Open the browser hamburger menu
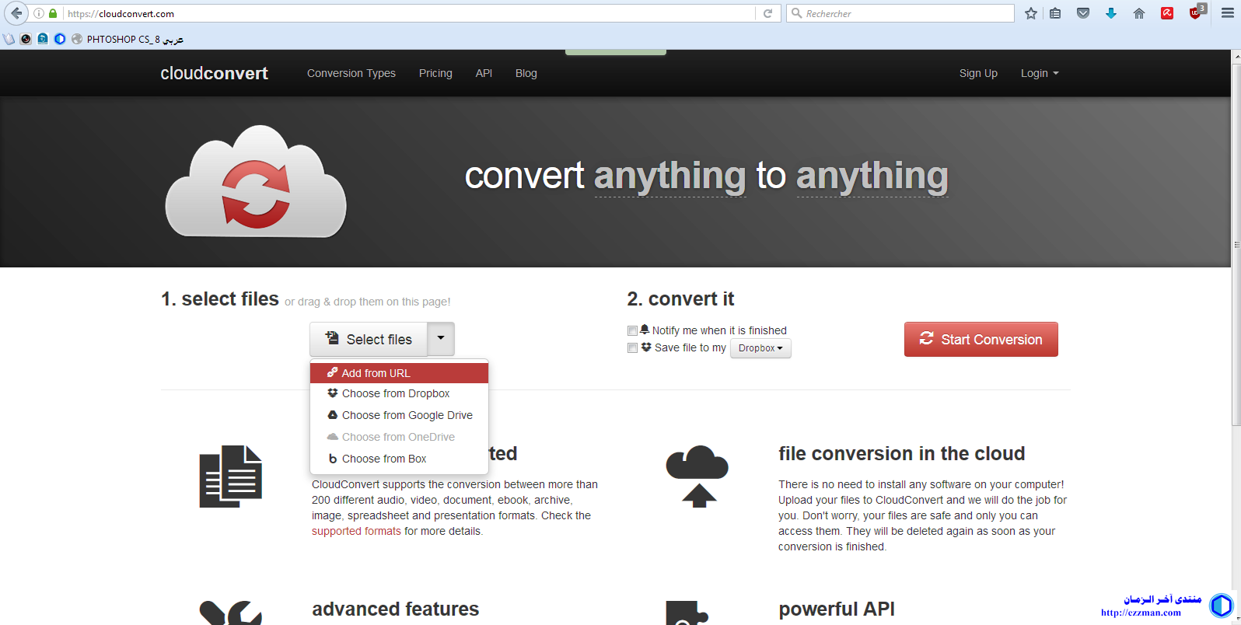The height and width of the screenshot is (625, 1241). pos(1228,13)
